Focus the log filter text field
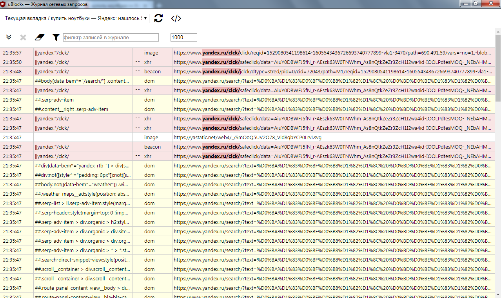This screenshot has height=298, width=501. tap(111, 38)
